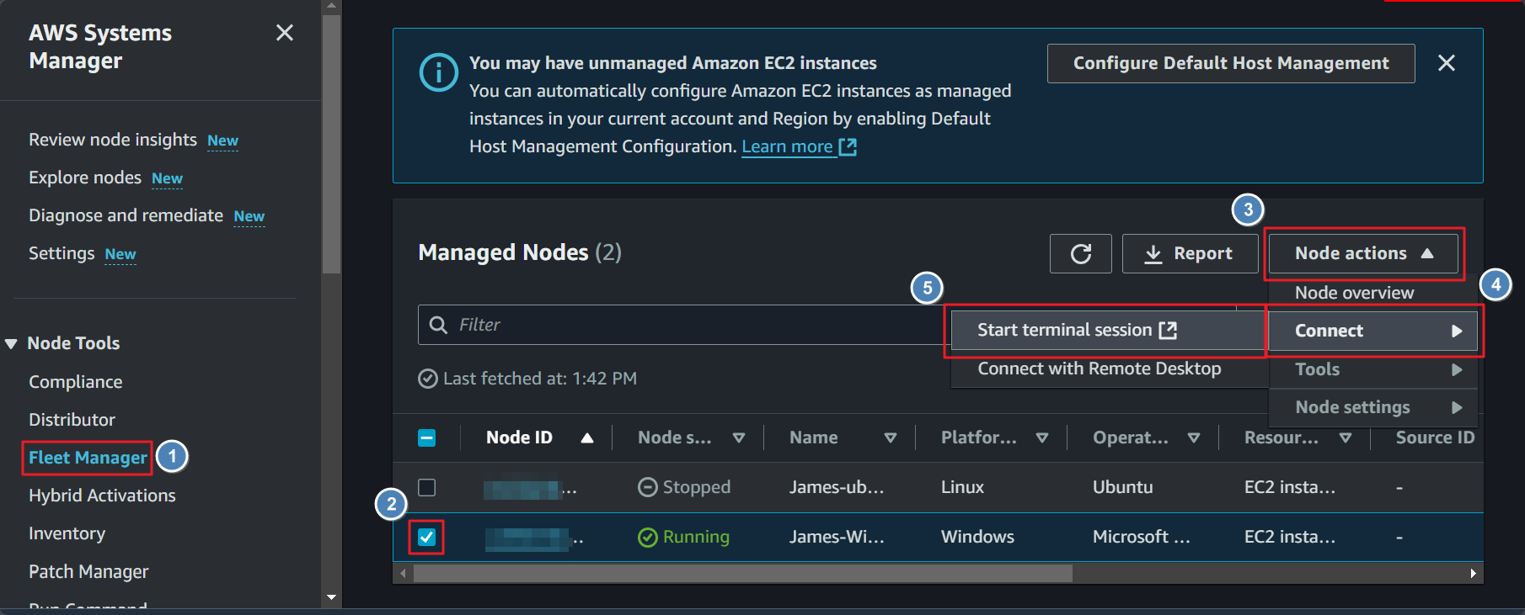Open Diagnose and remediate
This screenshot has height=615, width=1525.
(126, 215)
